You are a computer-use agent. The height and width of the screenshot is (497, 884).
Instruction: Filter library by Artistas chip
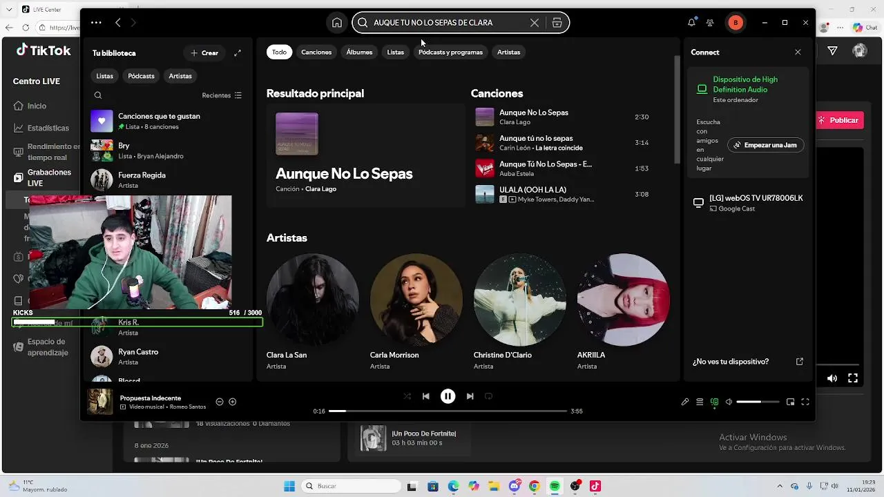[180, 76]
